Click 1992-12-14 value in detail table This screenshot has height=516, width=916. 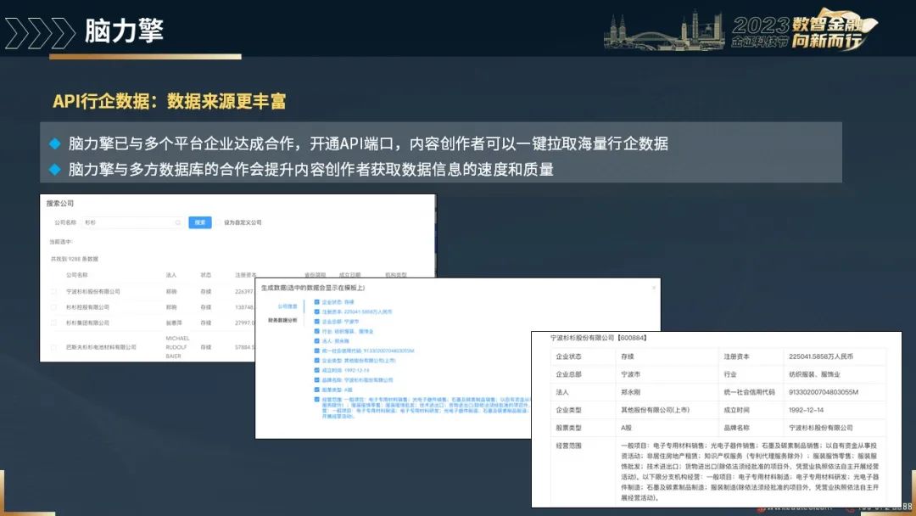click(807, 410)
